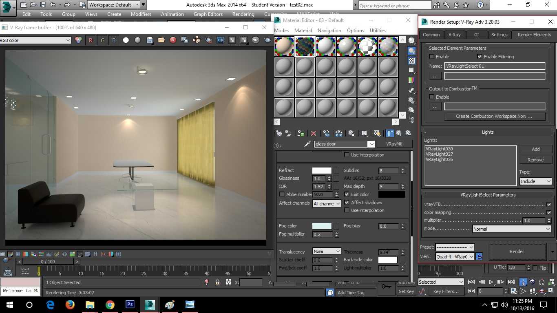
Task: Toggle checkered Background icon in Material Editor
Action: [x=412, y=61]
